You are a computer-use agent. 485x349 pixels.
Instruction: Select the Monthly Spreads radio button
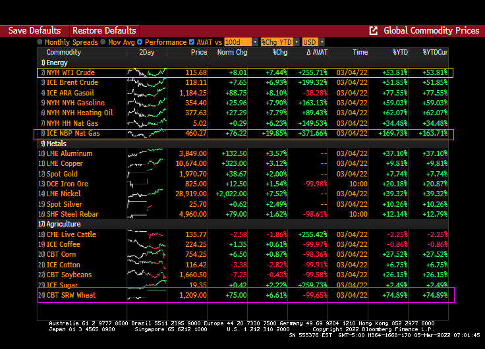coord(40,42)
